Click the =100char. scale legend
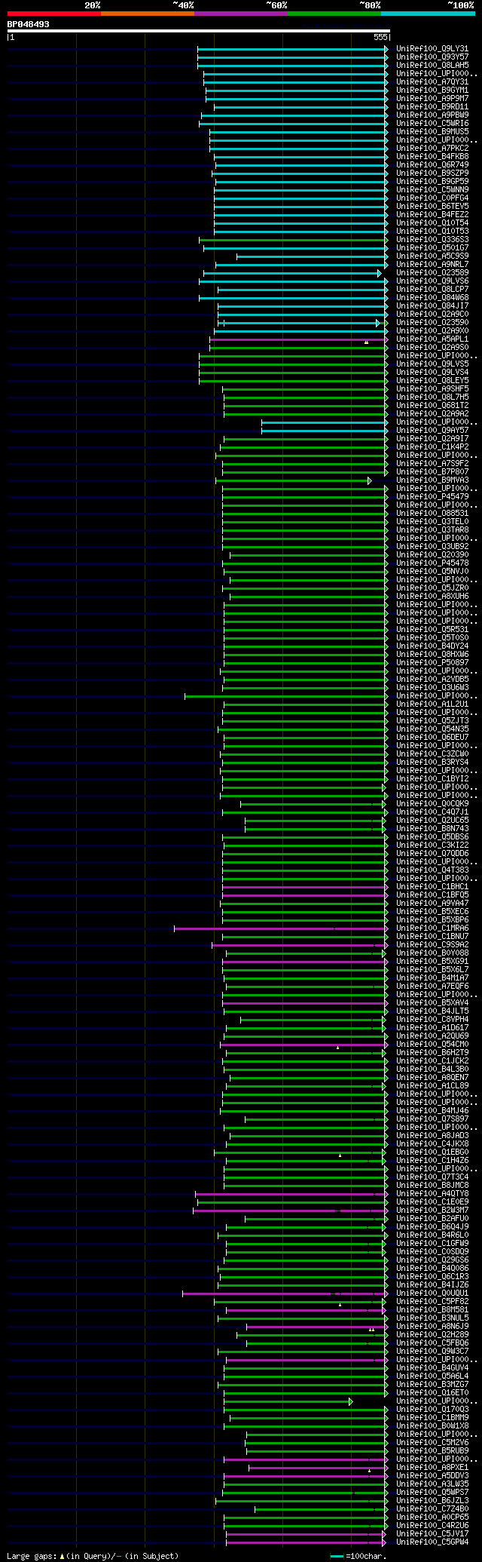Image resolution: width=482 pixels, height=1562 pixels. pyautogui.click(x=358, y=1556)
